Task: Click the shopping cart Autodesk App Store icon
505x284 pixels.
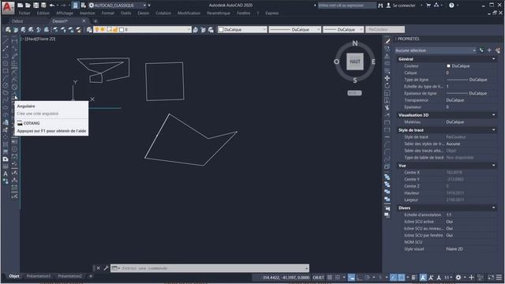Action: 428,6
